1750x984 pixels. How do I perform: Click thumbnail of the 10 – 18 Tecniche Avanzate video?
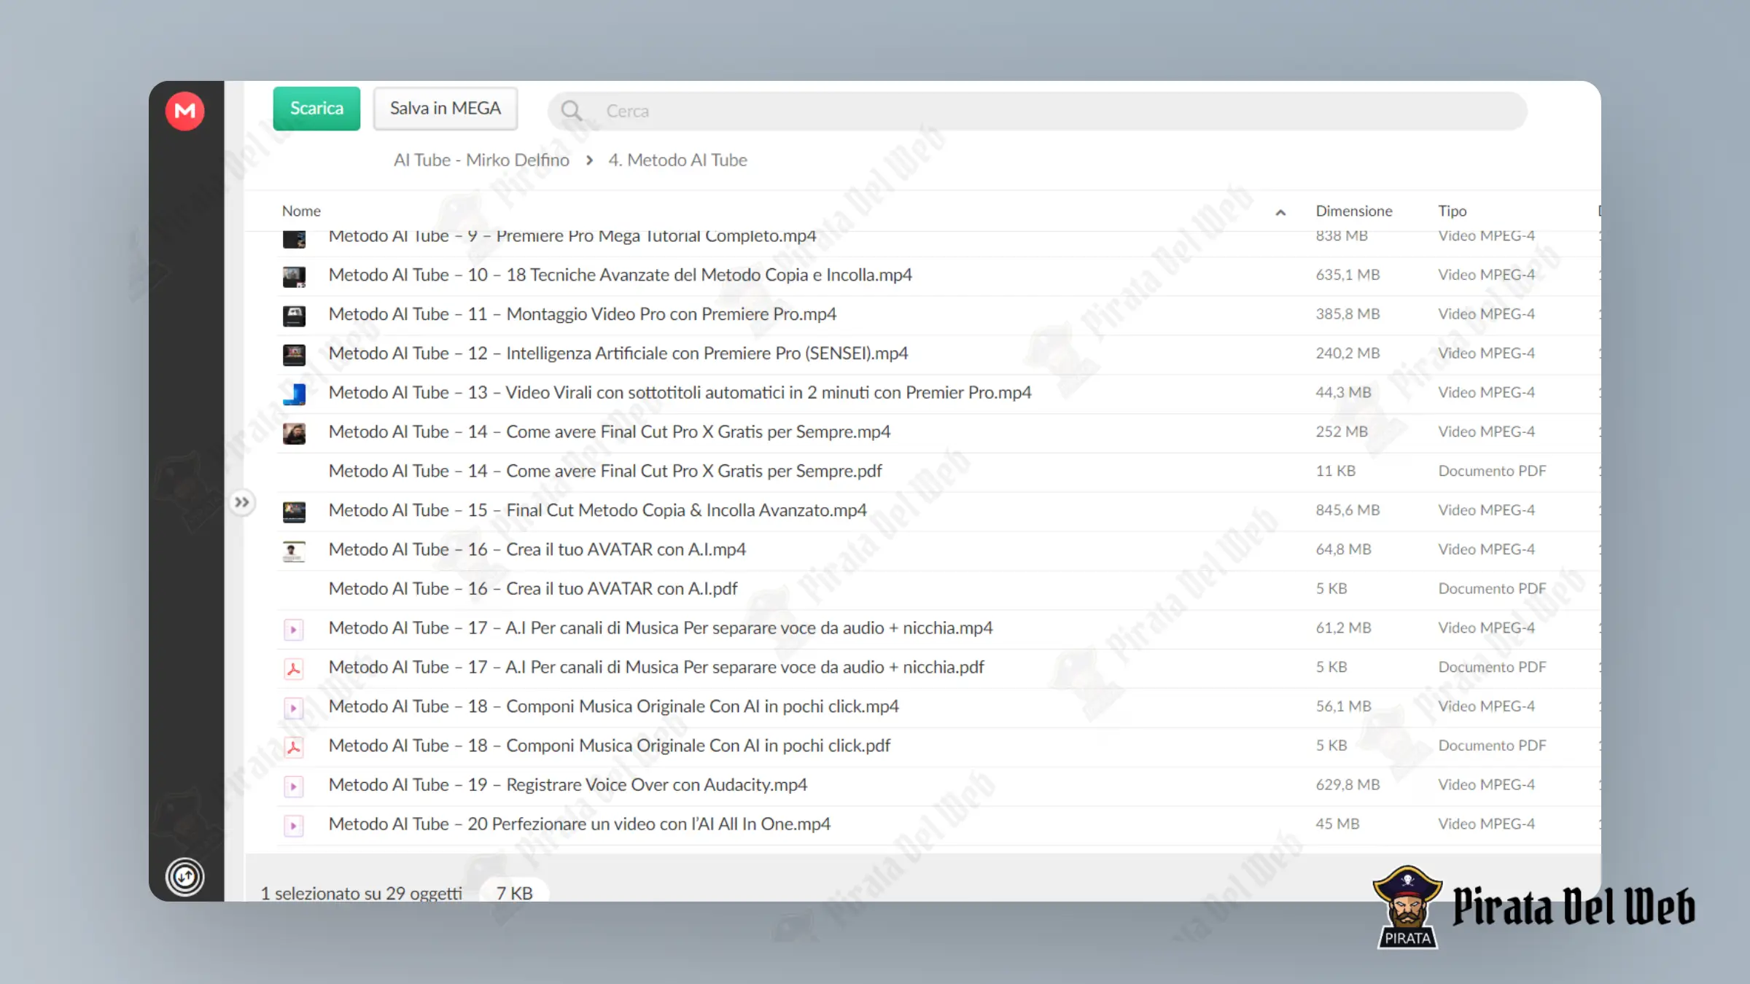click(294, 276)
